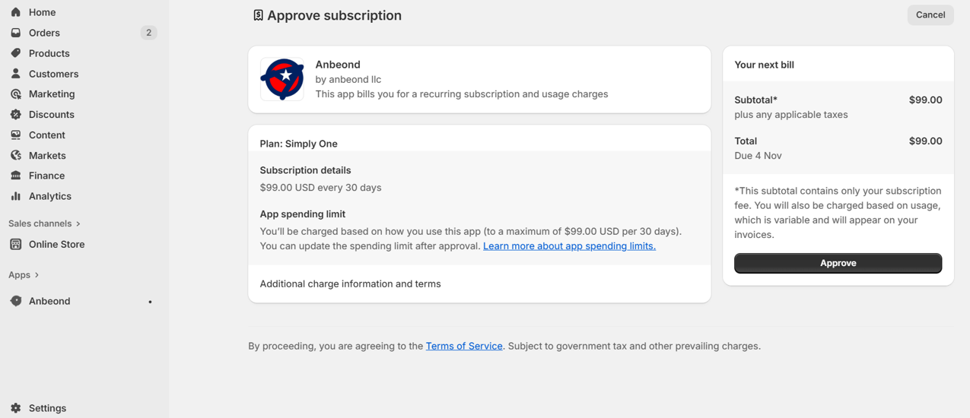Expand the Apps section chevron

click(x=37, y=275)
